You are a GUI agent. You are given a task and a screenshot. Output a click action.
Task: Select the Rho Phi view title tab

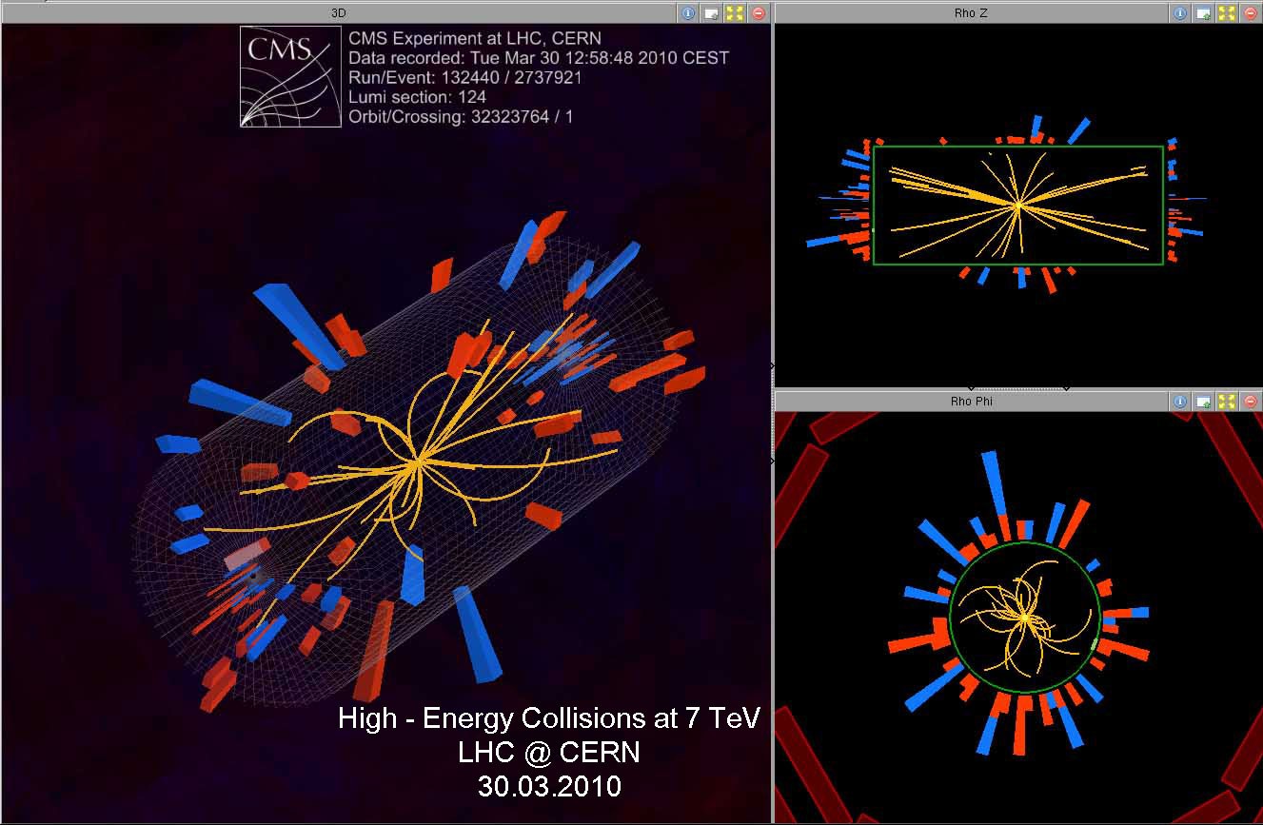click(x=970, y=401)
